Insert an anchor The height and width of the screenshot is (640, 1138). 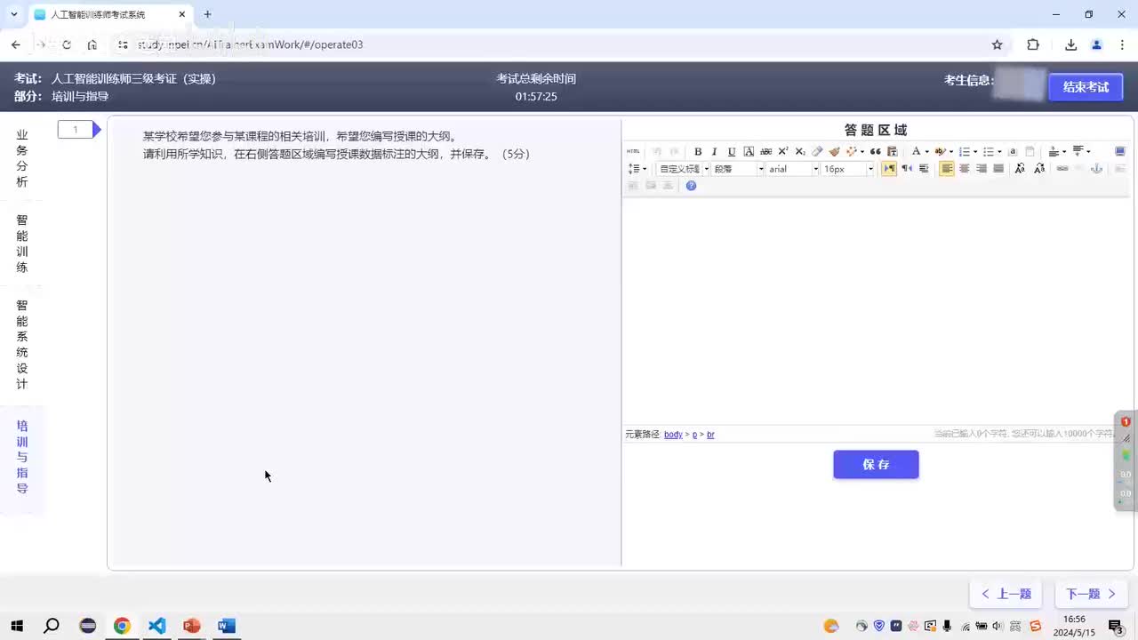[1096, 168]
